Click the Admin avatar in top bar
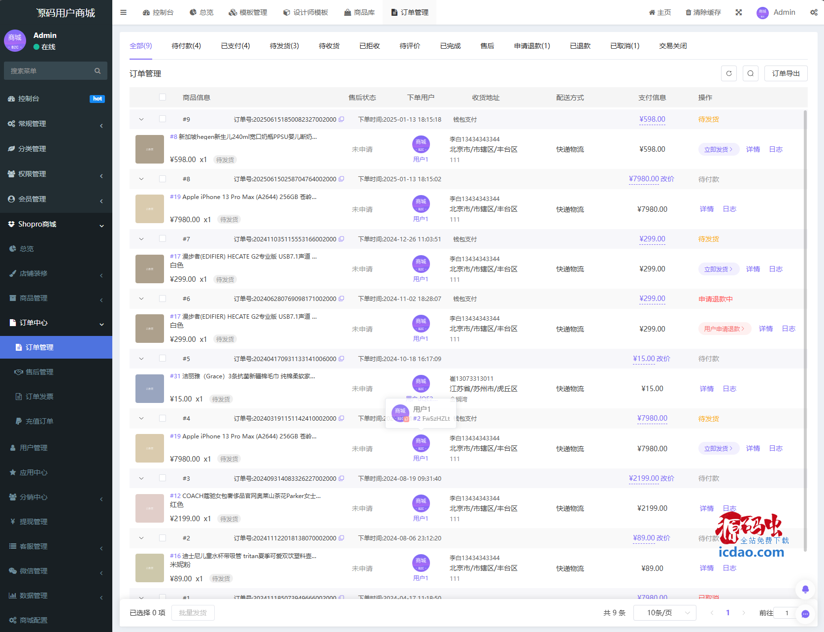 point(762,13)
